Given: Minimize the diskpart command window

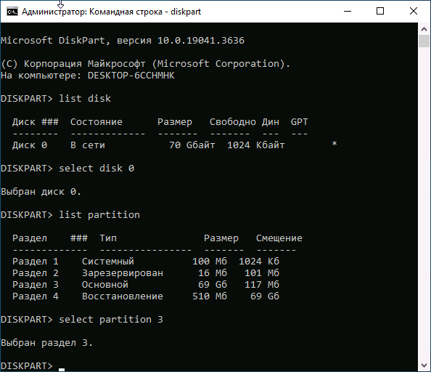Looking at the screenshot, I should pos(348,12).
